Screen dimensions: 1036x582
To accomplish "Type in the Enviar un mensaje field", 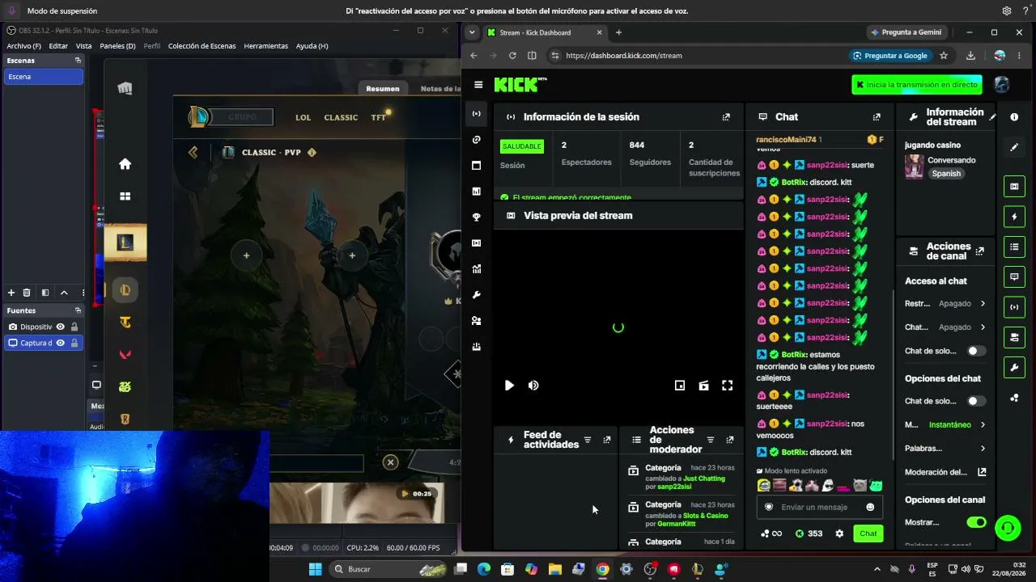I will [819, 507].
